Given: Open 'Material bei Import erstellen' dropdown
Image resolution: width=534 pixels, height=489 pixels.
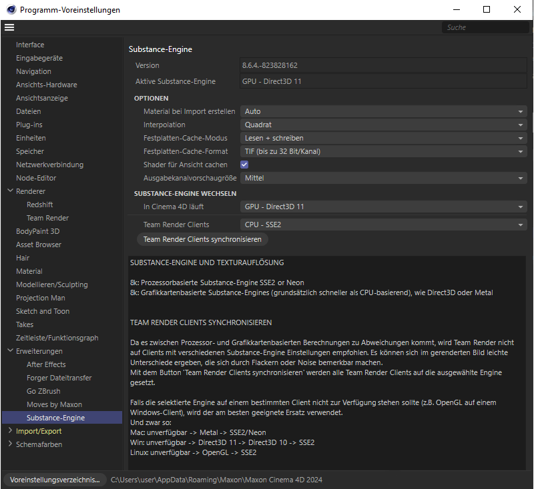Looking at the screenshot, I should tap(383, 111).
